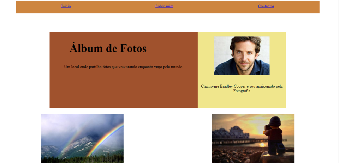Click the yellow profile panel below the caption
This screenshot has width=339, height=163.
[242, 101]
